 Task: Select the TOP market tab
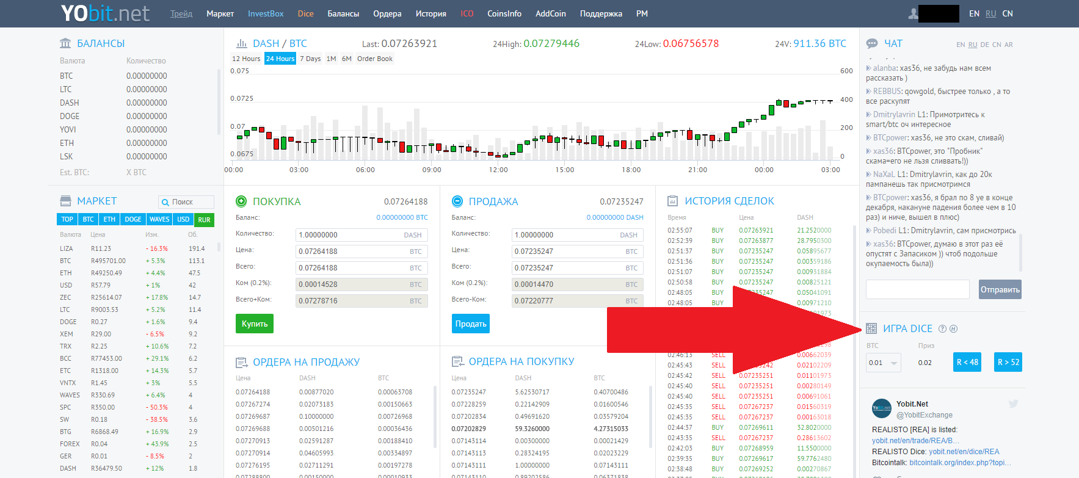tap(67, 219)
